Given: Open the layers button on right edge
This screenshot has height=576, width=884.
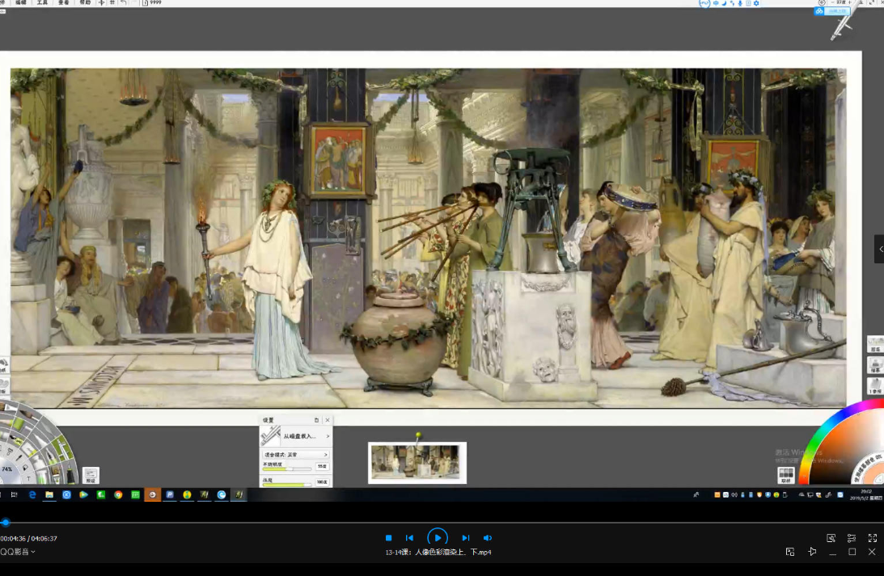Looking at the screenshot, I should tap(876, 344).
